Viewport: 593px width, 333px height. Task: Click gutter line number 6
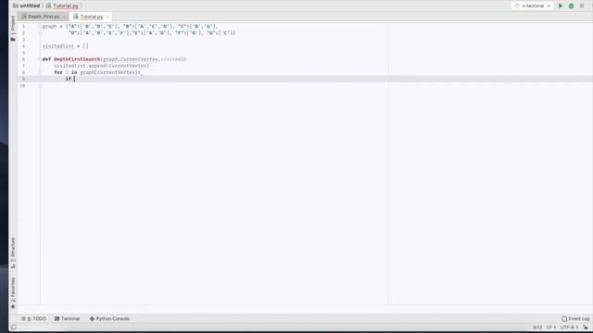23,59
